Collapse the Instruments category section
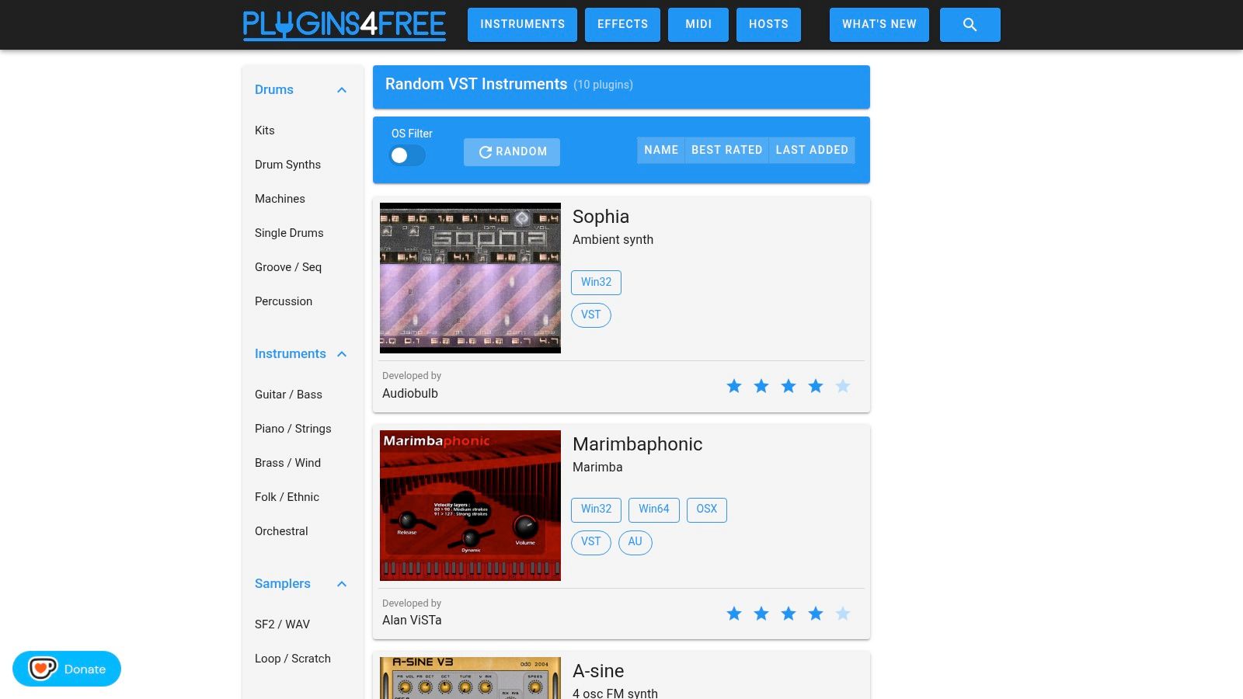 point(342,353)
